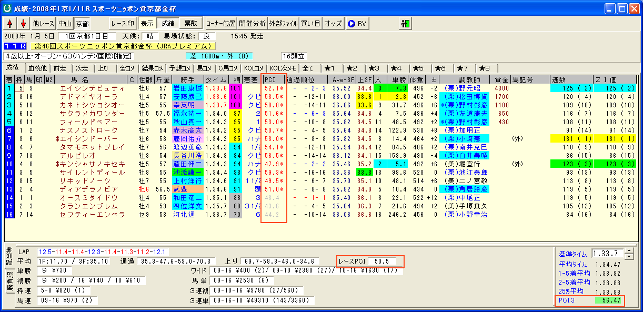Click the red up arrow previous race icon
The image size is (643, 312).
10,24
